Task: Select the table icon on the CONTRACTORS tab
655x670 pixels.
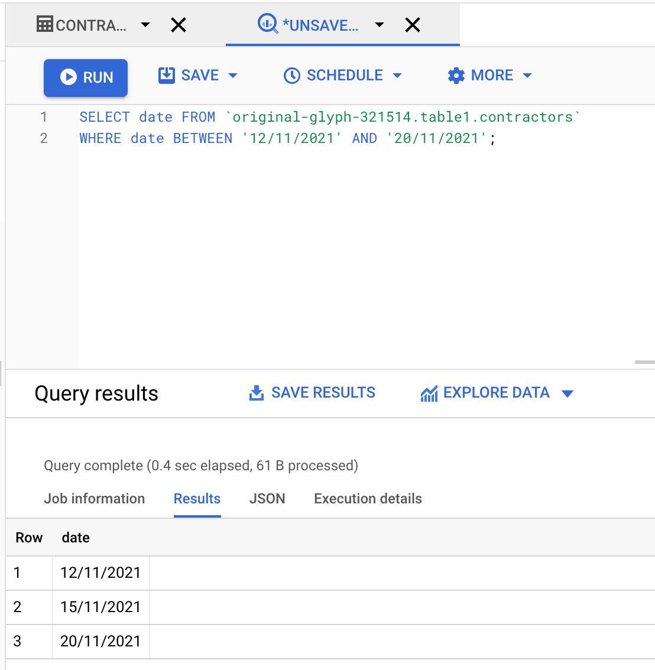Action: [44, 25]
